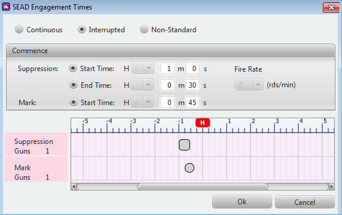This screenshot has width=342, height=215.
Task: Open the Mark Start Time H dropdown
Action: (142, 102)
